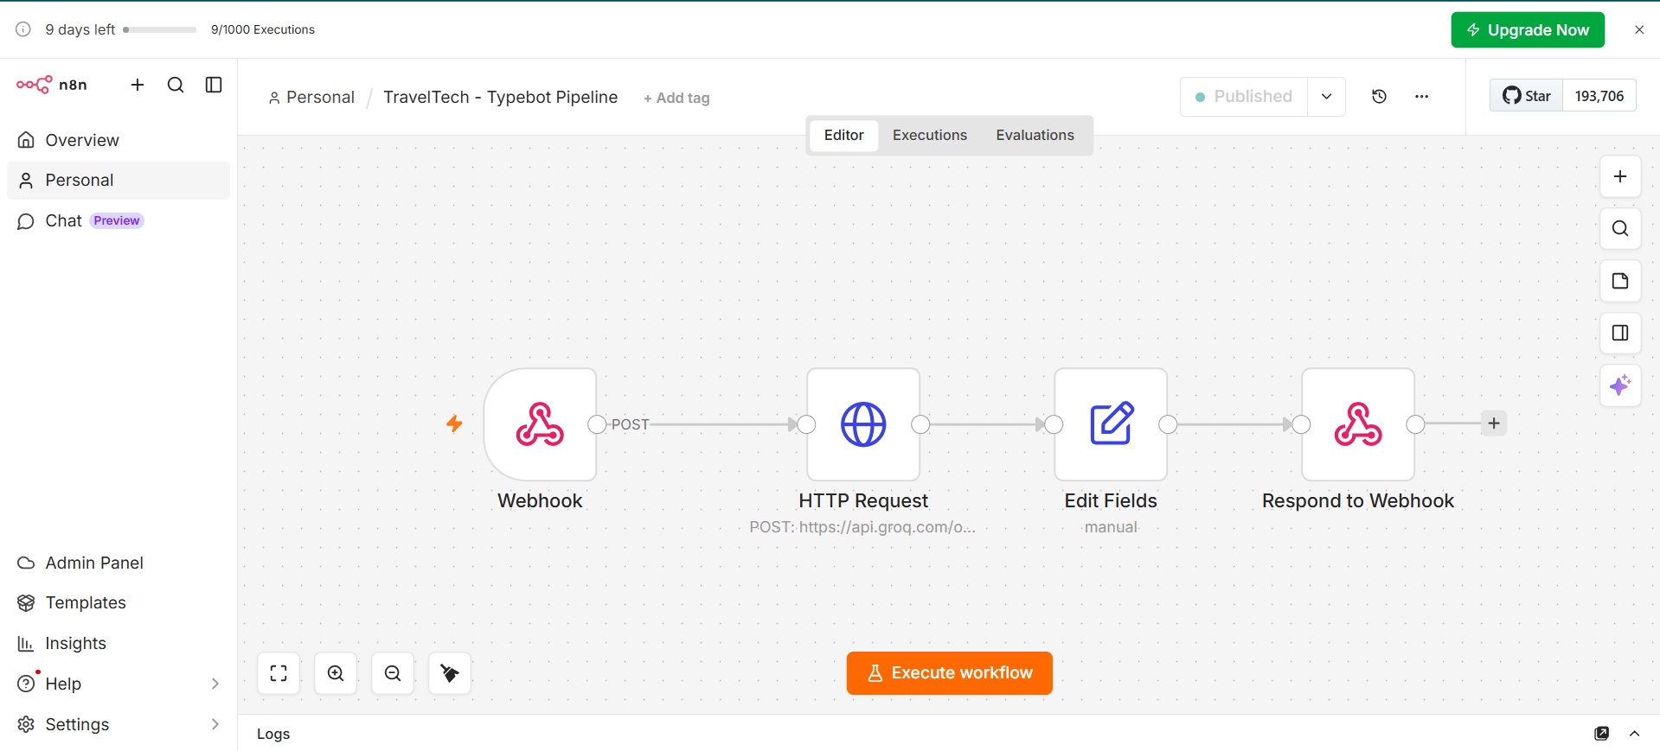Tidy up the workflow nodes
Viewport: 1660px width, 751px height.
450,673
